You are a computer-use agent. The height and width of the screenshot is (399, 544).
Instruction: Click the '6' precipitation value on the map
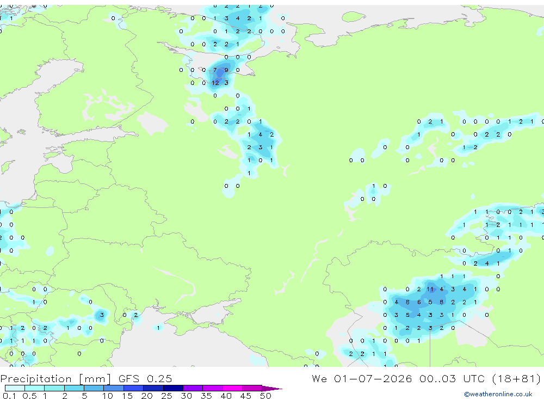pyautogui.click(x=419, y=302)
